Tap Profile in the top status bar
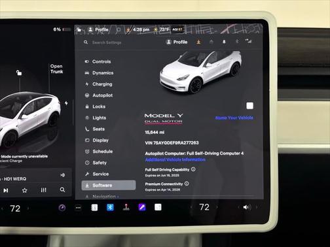This screenshot has height=247, width=330. [98, 29]
